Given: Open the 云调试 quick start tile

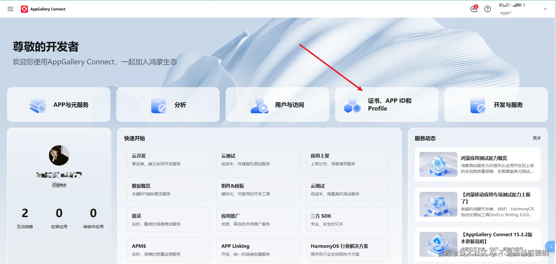Looking at the screenshot, I should pos(348,190).
